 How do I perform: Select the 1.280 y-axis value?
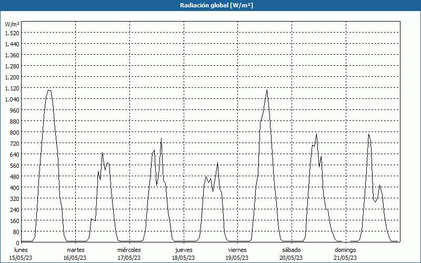point(12,66)
